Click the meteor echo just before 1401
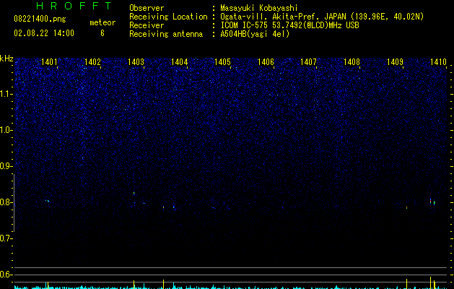Image resolution: width=454 pixels, height=289 pixels. pyautogui.click(x=47, y=201)
